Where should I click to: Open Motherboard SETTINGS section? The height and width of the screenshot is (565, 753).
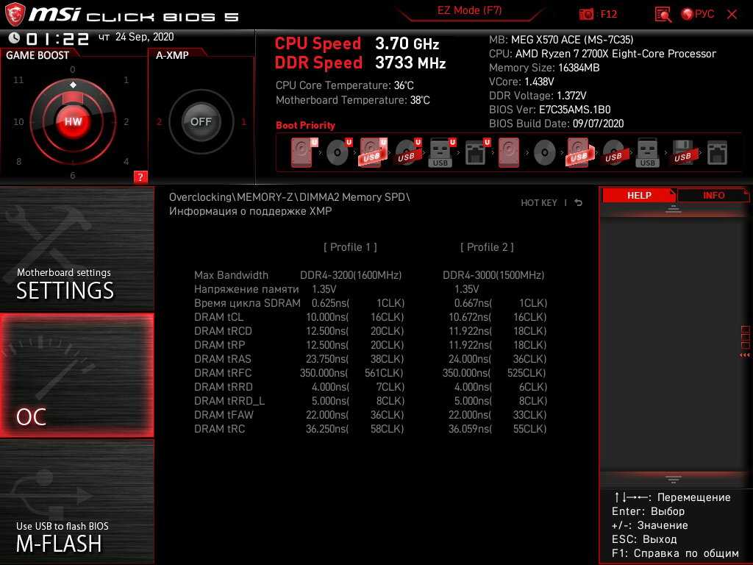(76, 250)
